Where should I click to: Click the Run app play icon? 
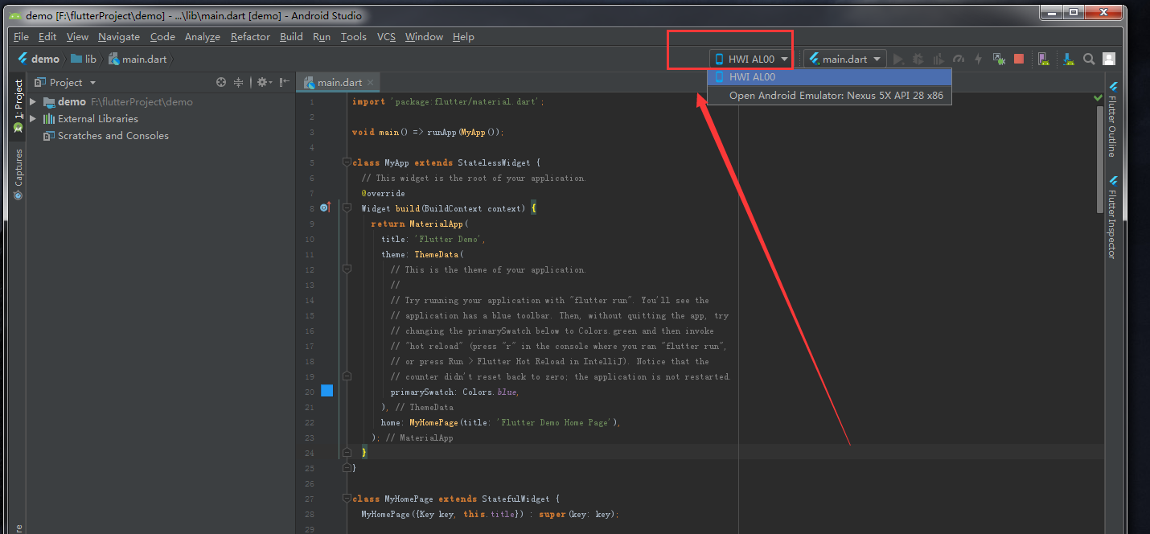point(898,59)
